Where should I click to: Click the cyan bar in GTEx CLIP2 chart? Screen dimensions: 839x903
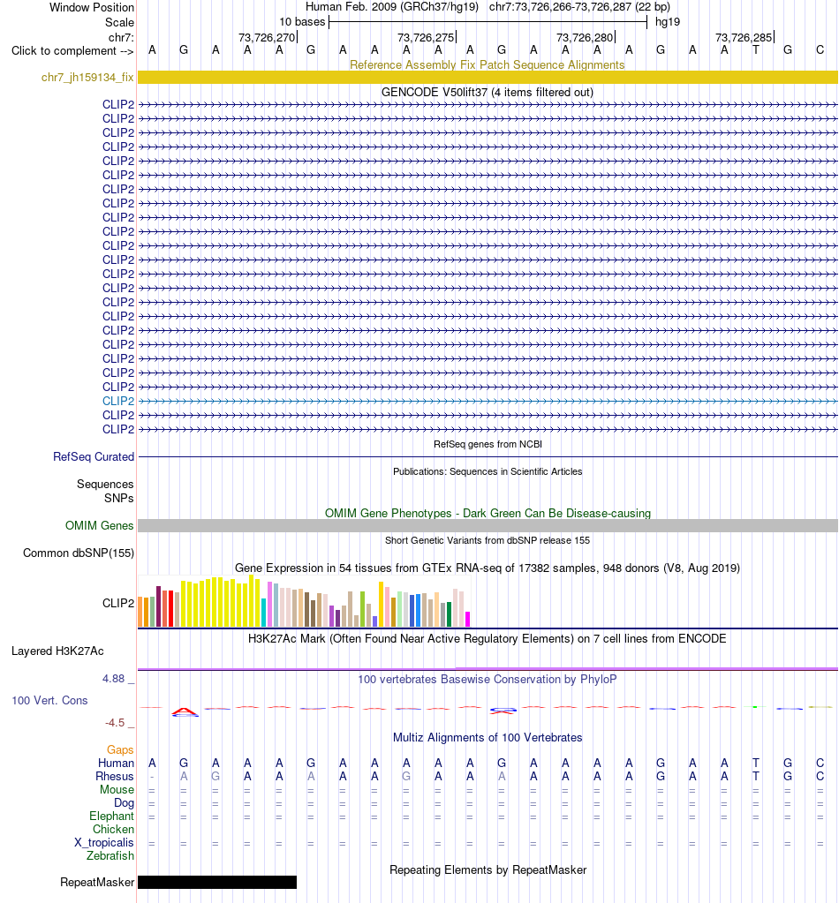(x=263, y=613)
